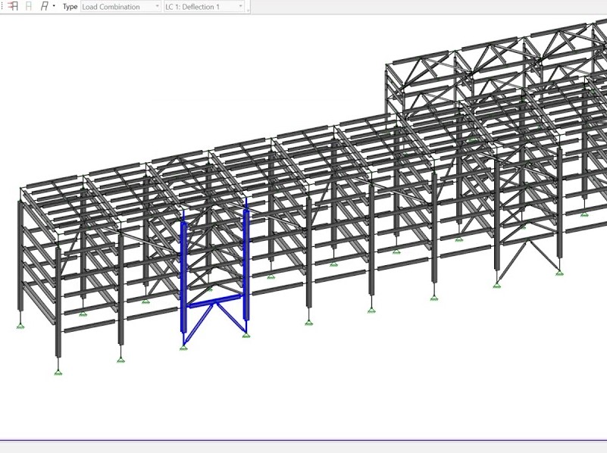
Task: Click the slanted deformed frame shape icon
Action: click(45, 6)
